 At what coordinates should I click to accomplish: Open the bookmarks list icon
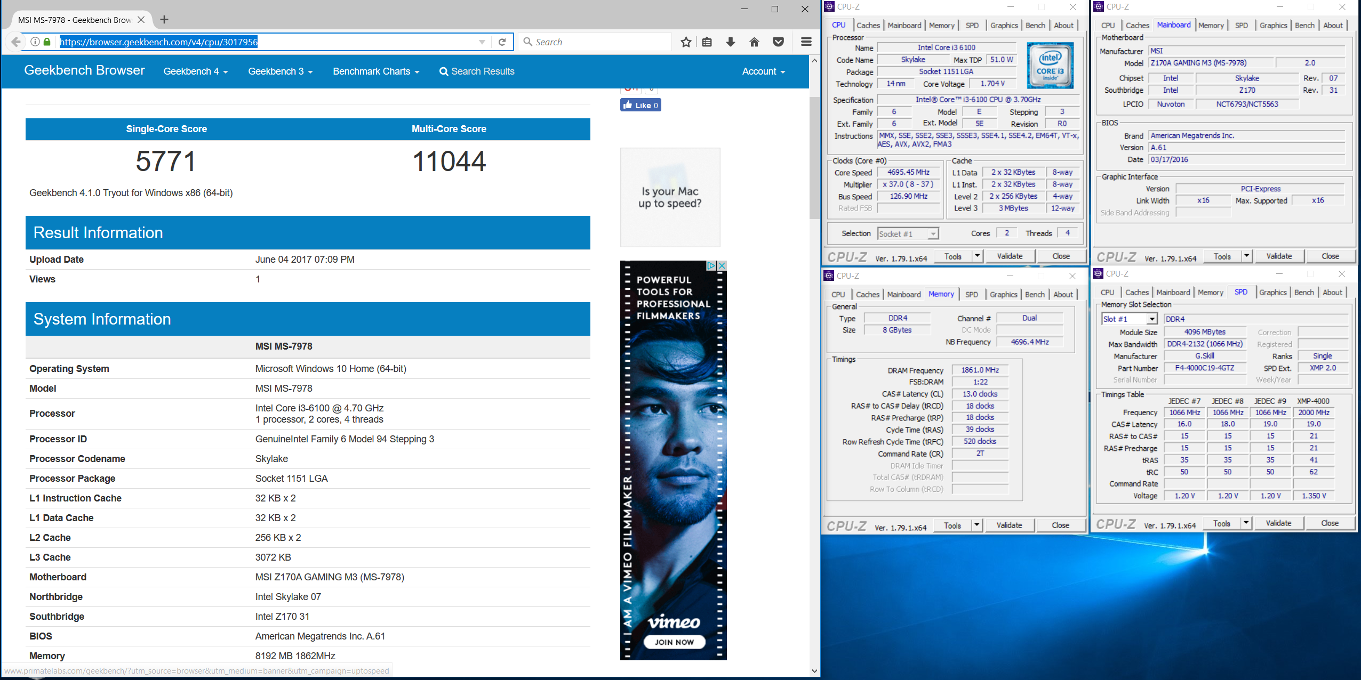pyautogui.click(x=707, y=42)
